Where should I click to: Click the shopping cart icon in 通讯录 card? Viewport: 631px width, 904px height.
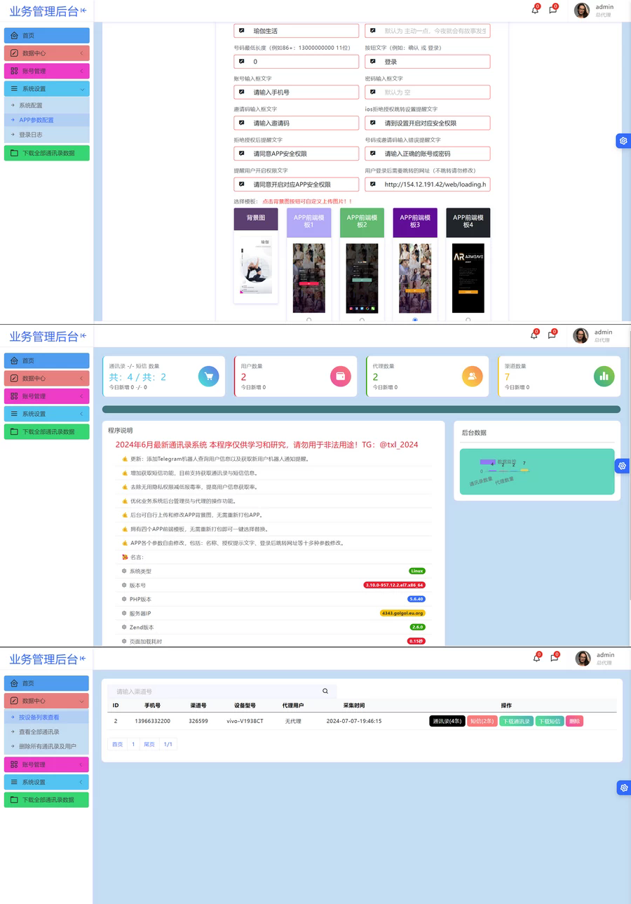pos(208,377)
